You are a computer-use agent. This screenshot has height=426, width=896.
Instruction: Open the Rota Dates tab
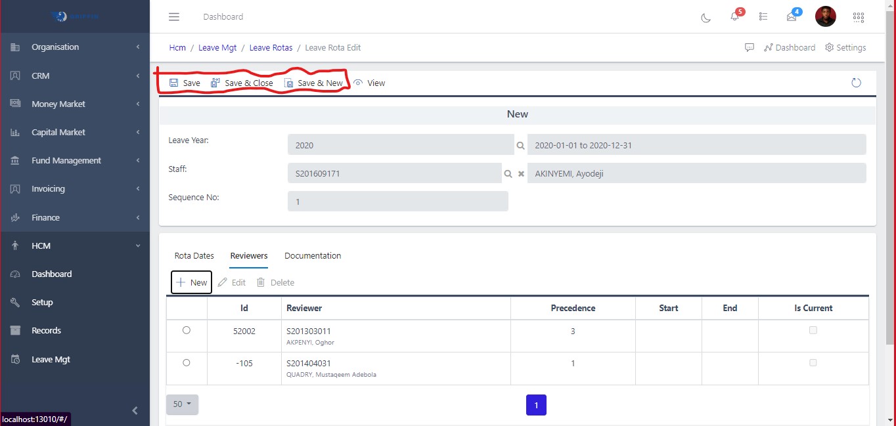pyautogui.click(x=194, y=255)
